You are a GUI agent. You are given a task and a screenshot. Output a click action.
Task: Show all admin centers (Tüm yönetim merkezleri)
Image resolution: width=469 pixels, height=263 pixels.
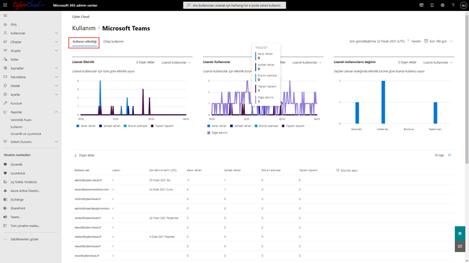point(25,226)
